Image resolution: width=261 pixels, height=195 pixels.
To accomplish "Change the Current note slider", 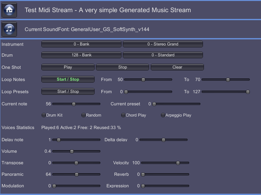I will [x=76, y=104].
